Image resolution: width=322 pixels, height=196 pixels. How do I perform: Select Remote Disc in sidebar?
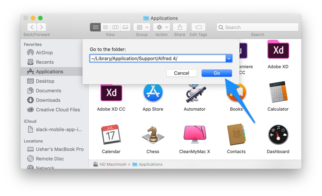(50, 159)
